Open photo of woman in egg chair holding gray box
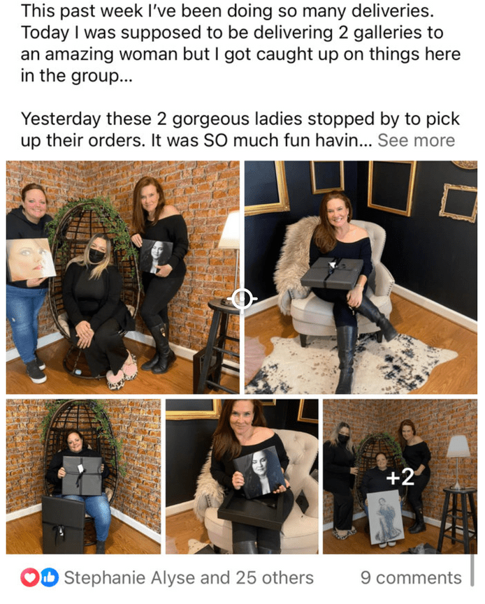The height and width of the screenshot is (604, 485). click(x=83, y=476)
